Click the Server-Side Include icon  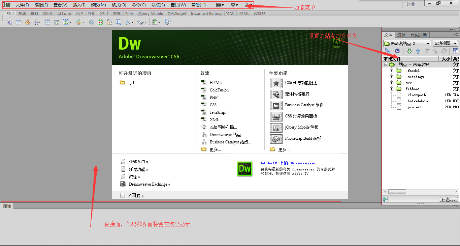point(109,22)
